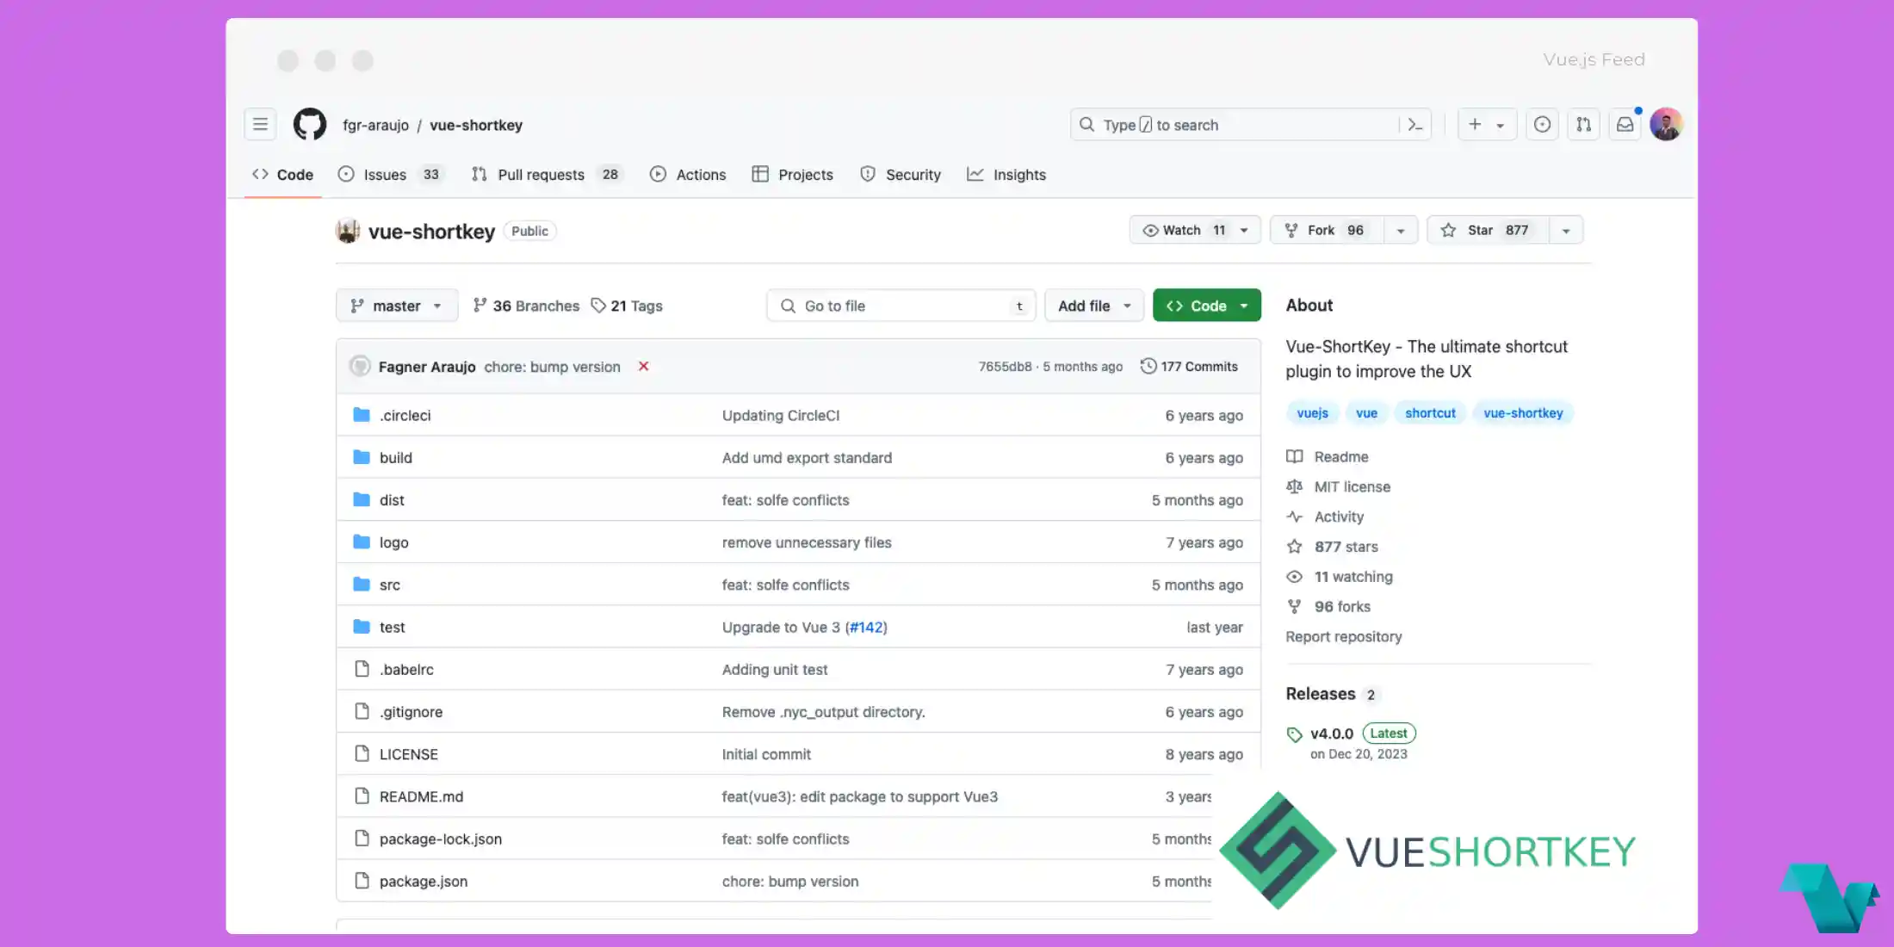Click the test folder icon
The width and height of the screenshot is (1894, 947).
click(x=362, y=627)
